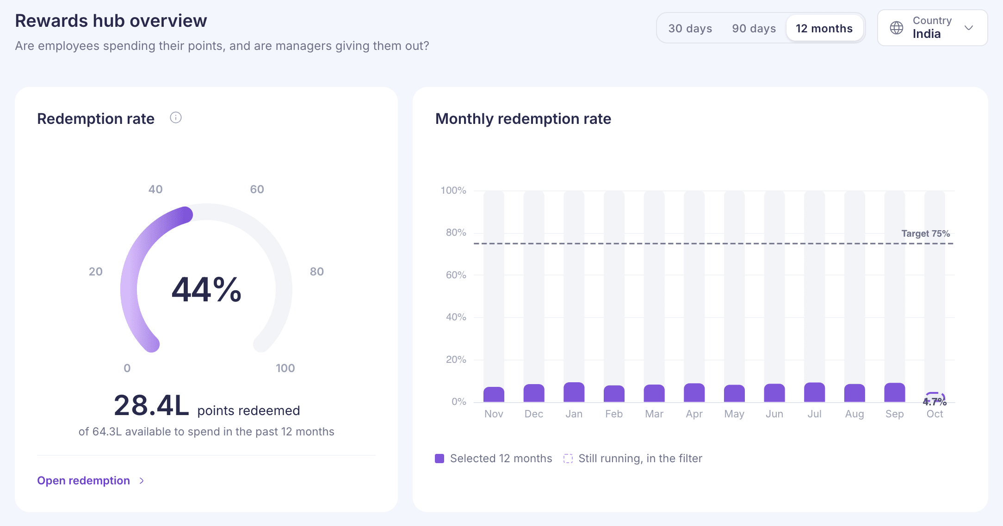
Task: Click the Monthly redemption rate heading
Action: pyautogui.click(x=523, y=119)
